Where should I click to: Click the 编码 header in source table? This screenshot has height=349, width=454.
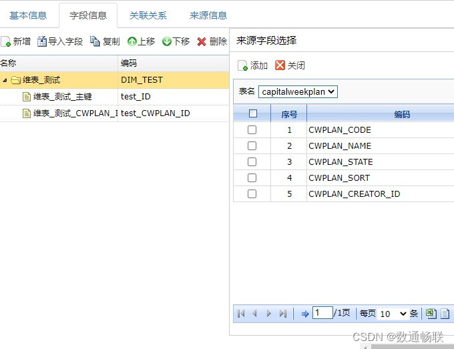click(402, 114)
